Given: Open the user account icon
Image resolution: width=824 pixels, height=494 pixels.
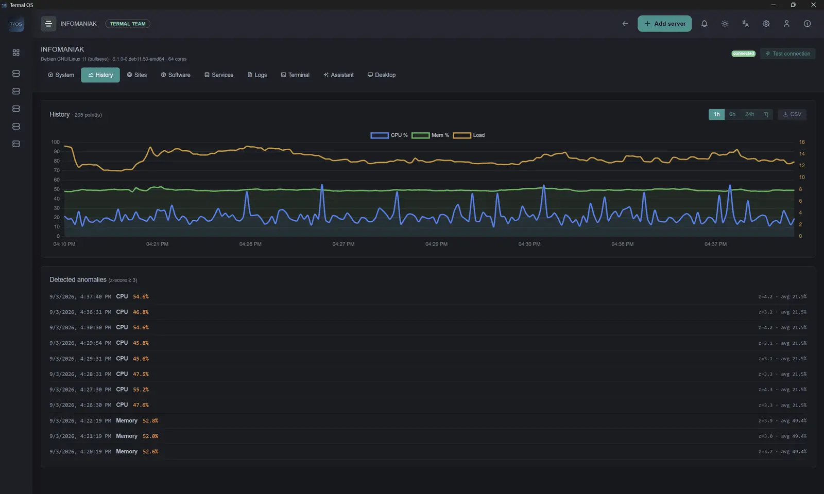Looking at the screenshot, I should [786, 24].
